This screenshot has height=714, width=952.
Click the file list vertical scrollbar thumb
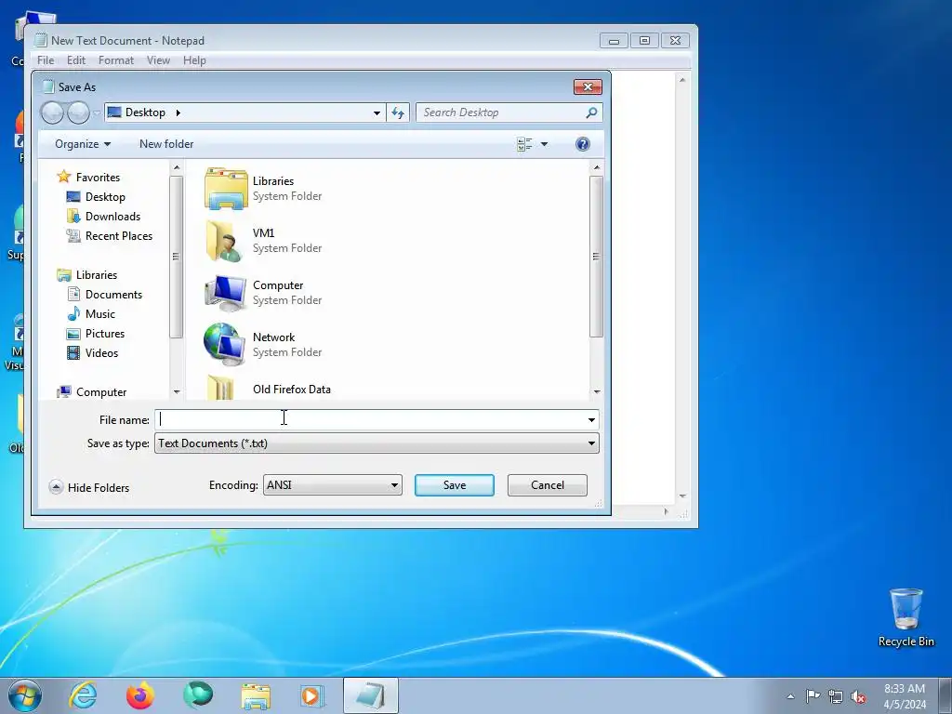coord(596,257)
